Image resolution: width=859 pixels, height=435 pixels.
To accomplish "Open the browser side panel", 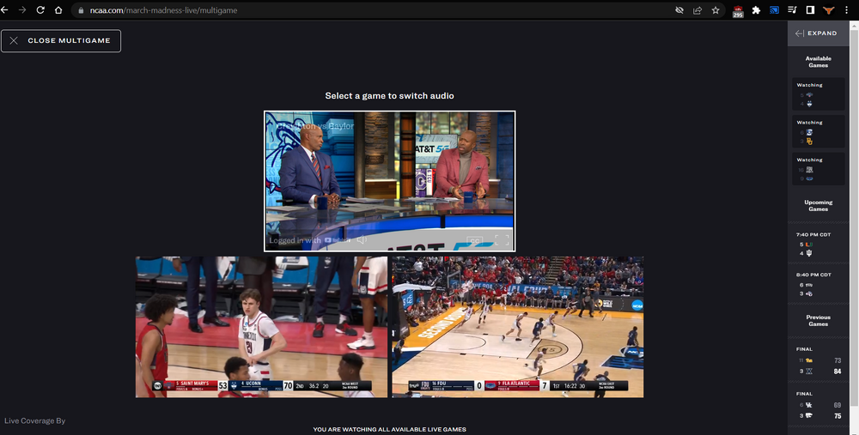I will pos(810,10).
